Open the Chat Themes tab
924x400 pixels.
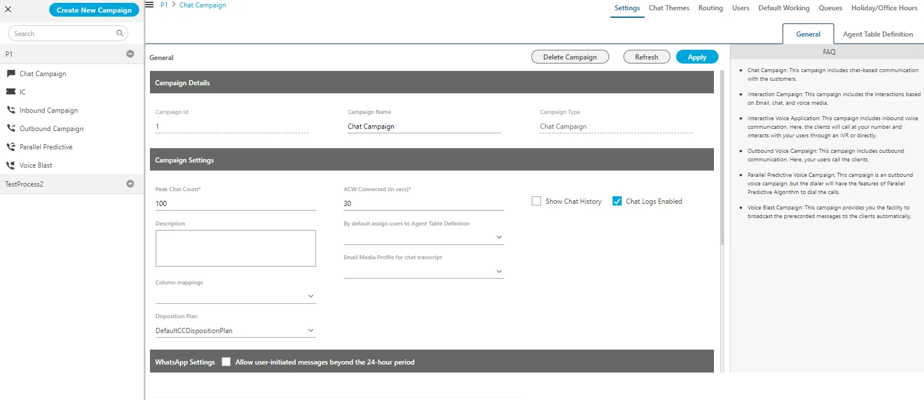coord(669,8)
